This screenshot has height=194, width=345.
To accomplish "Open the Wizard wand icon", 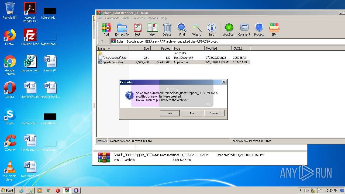I will coord(197,30).
